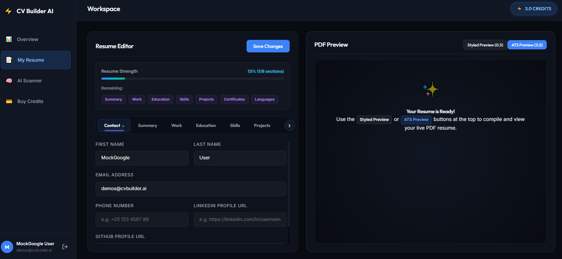562x259 pixels.
Task: Click the Work remaining tag
Action: click(137, 99)
